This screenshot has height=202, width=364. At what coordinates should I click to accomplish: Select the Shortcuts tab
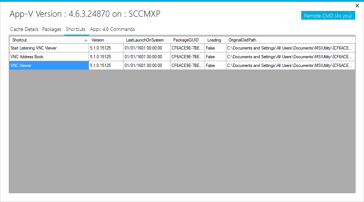point(76,29)
